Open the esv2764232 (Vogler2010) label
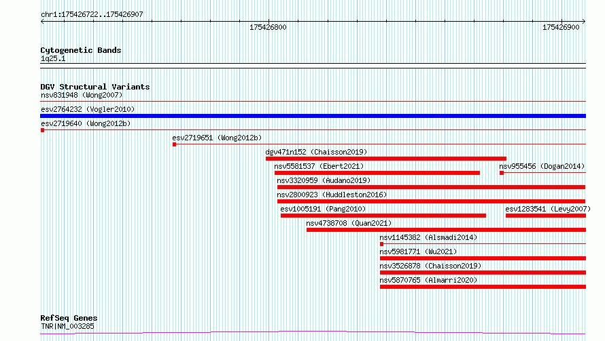The image size is (605, 341). click(x=88, y=109)
